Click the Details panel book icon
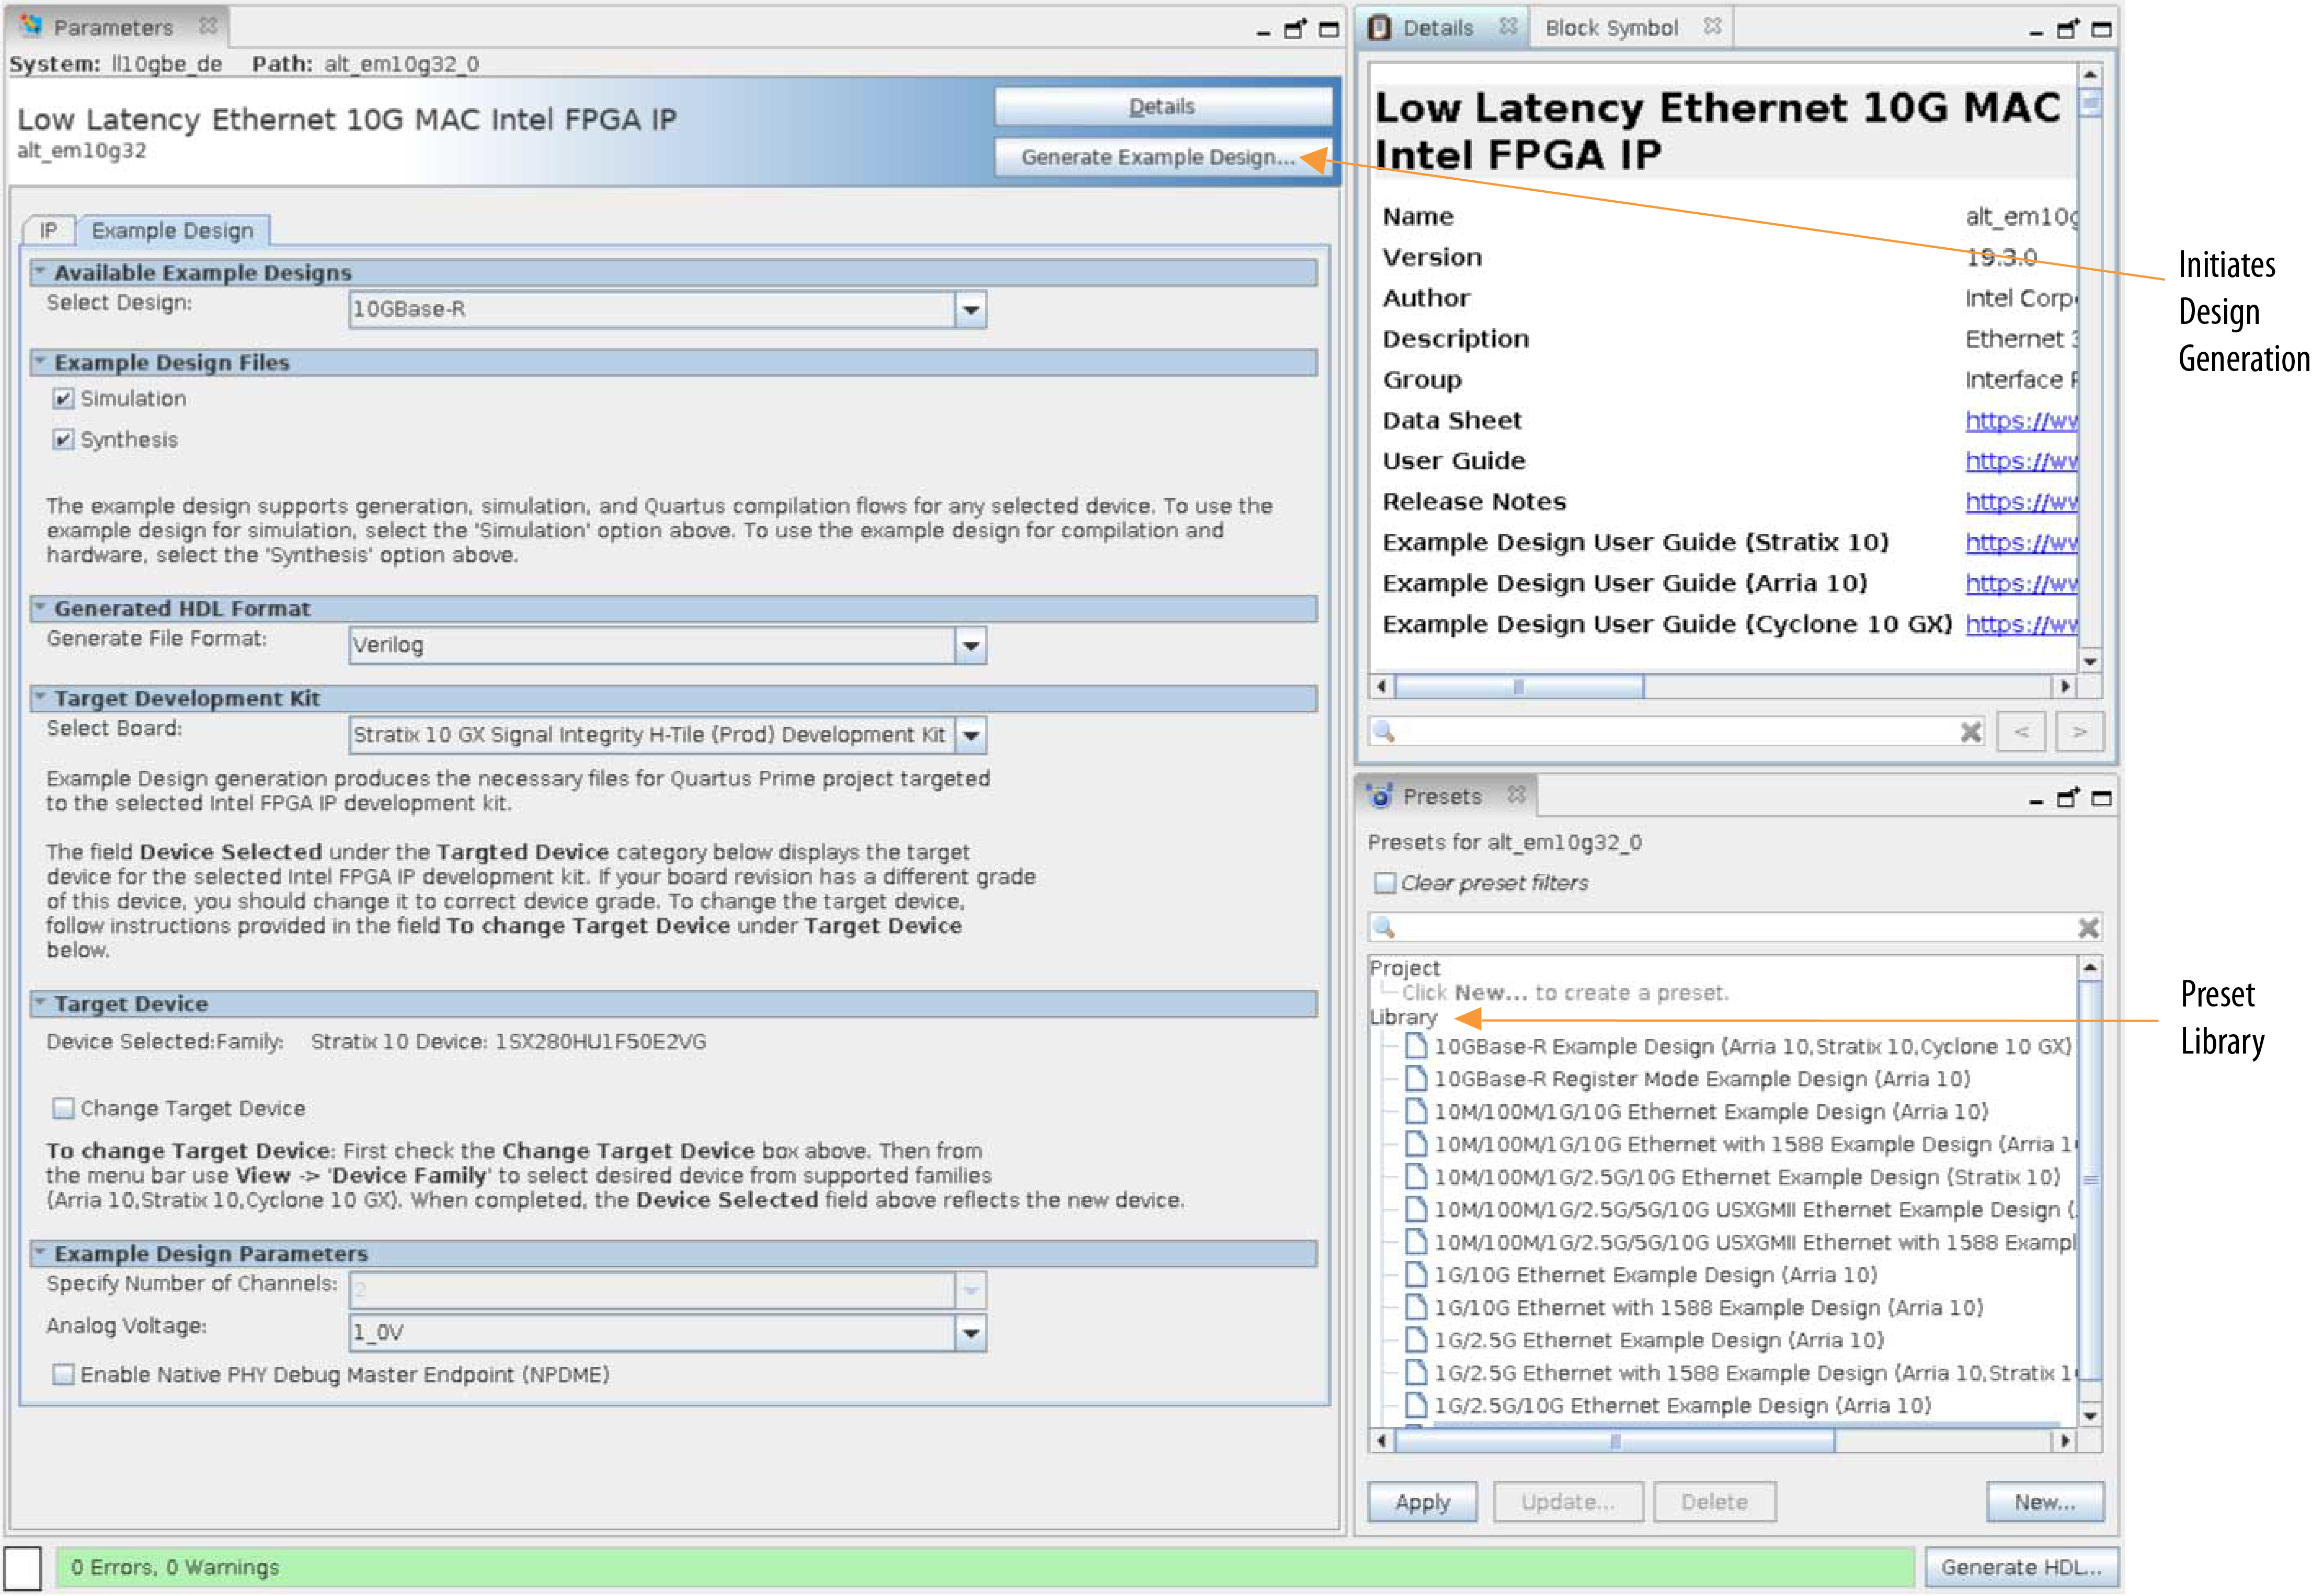The height and width of the screenshot is (1596, 2312). tap(1380, 28)
